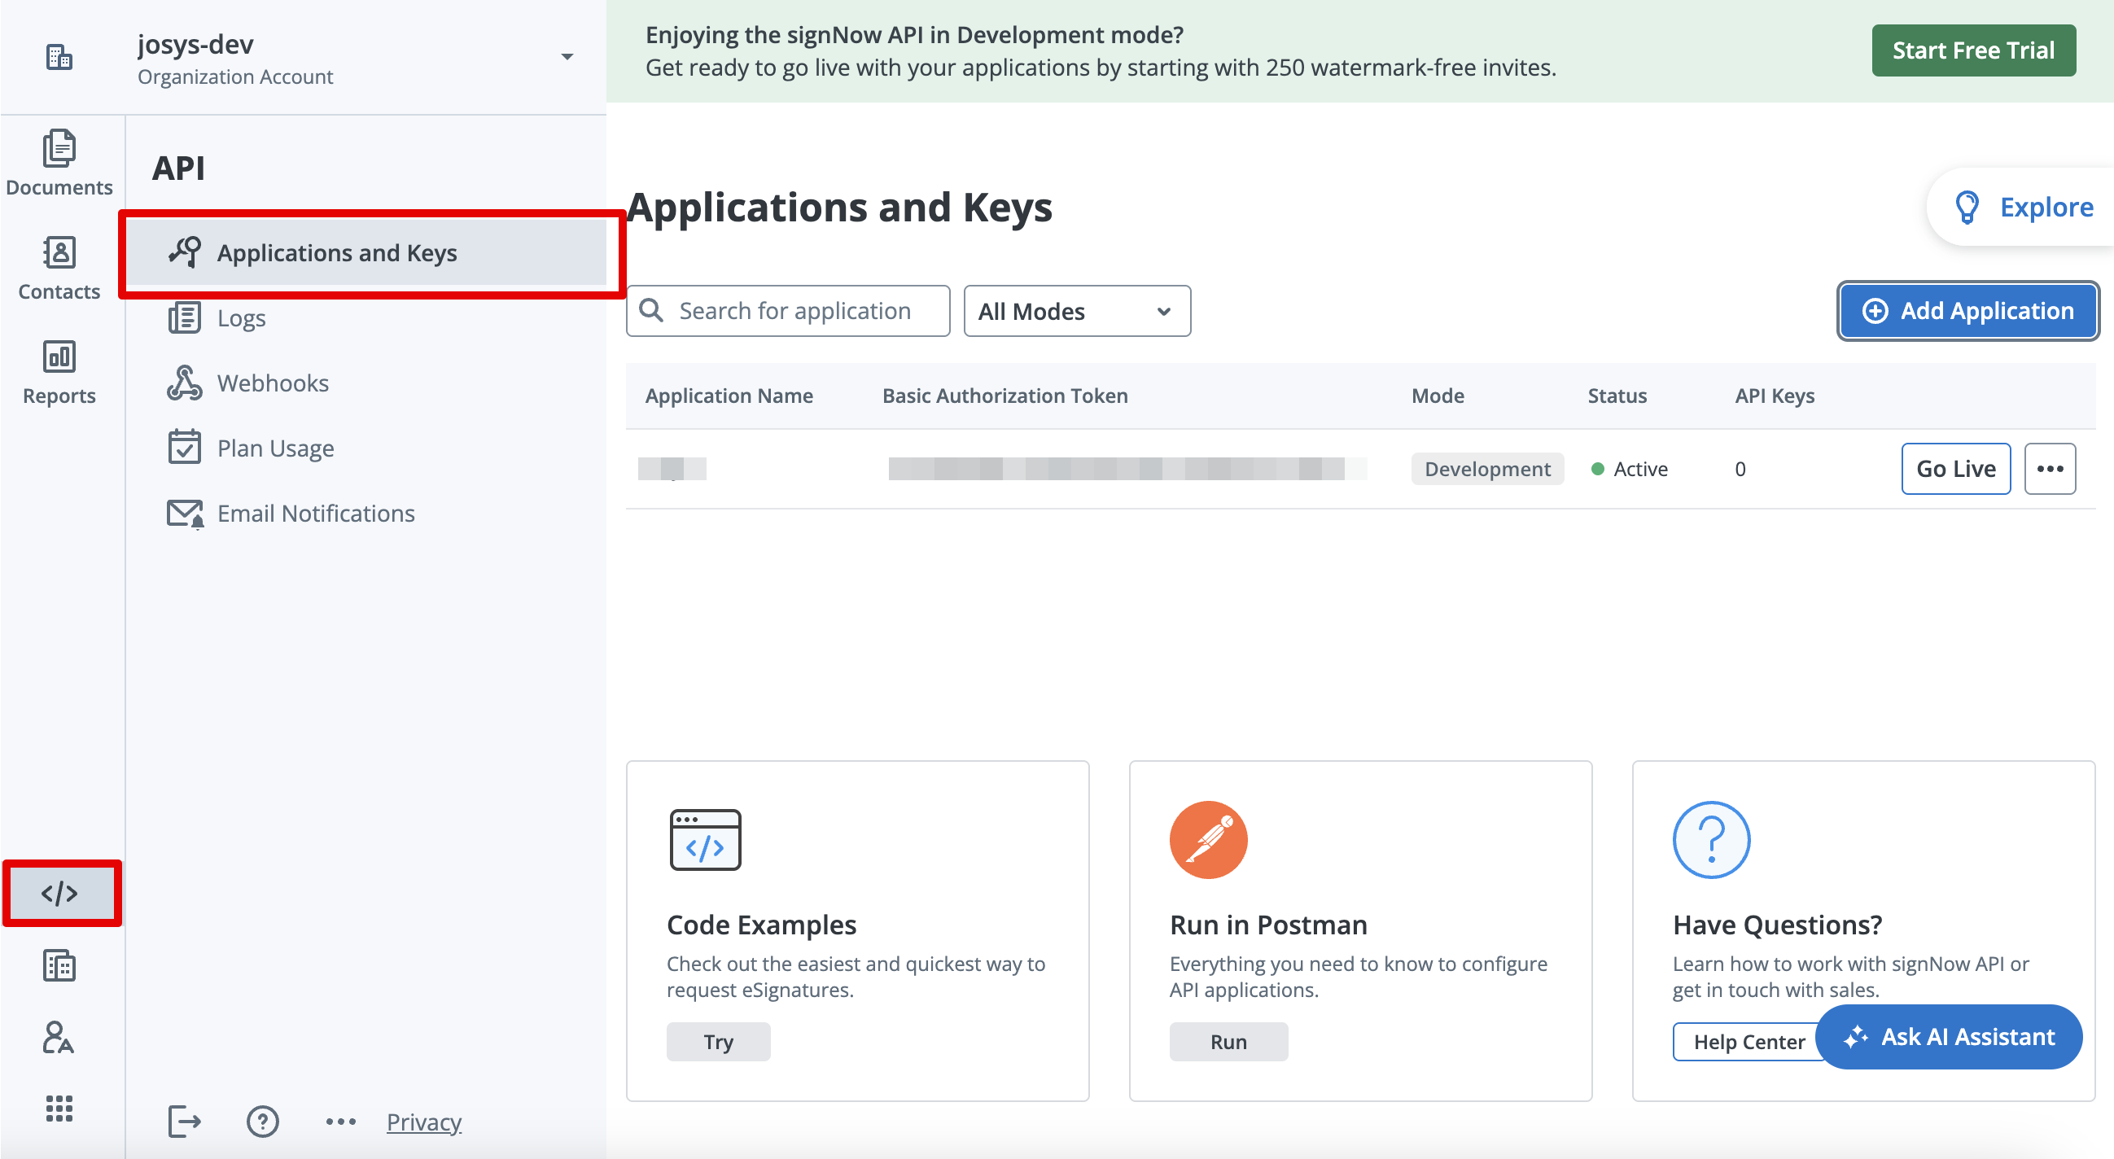Click the Run in Postman orange icon

pyautogui.click(x=1207, y=839)
